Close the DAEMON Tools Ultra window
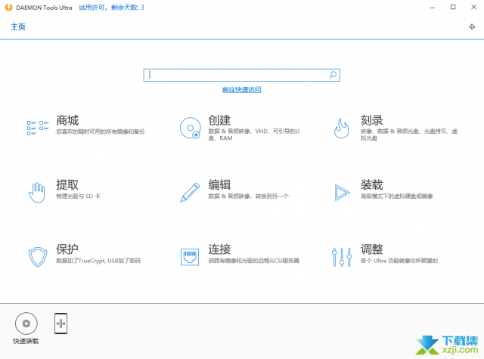 [473, 7]
